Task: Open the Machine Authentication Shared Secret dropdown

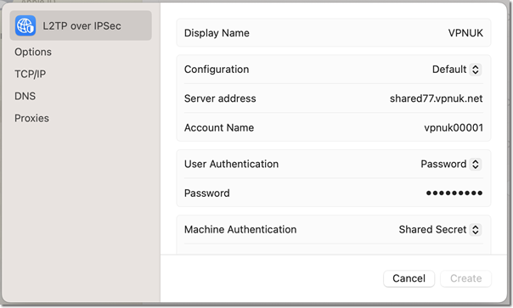Action: [440, 230]
